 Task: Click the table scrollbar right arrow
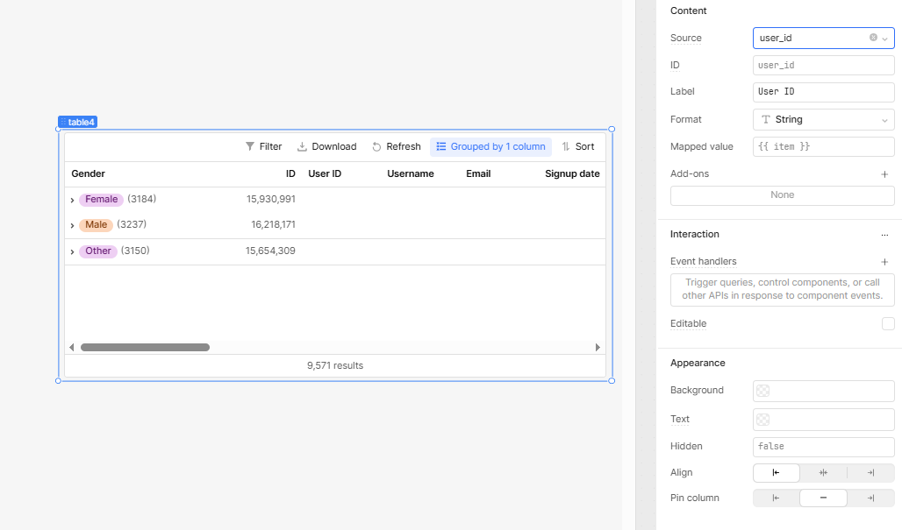coord(598,348)
